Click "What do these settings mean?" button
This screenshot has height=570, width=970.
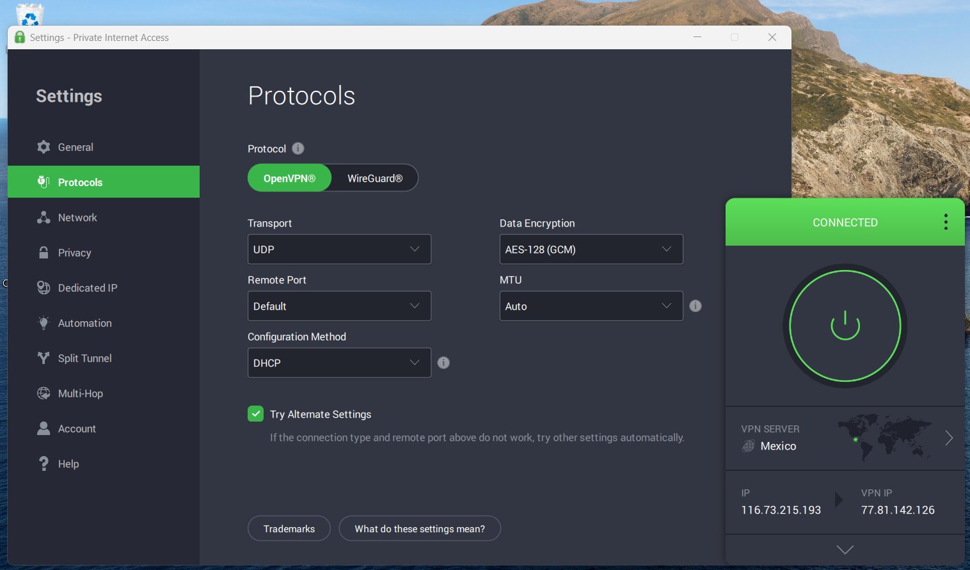tap(419, 528)
